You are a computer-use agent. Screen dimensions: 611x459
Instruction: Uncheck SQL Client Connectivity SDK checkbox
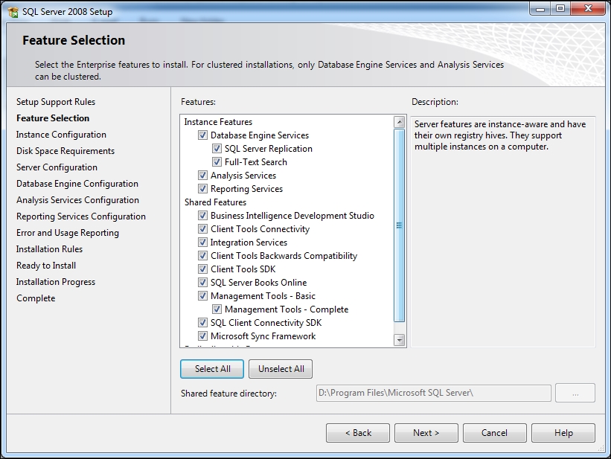[x=202, y=323]
